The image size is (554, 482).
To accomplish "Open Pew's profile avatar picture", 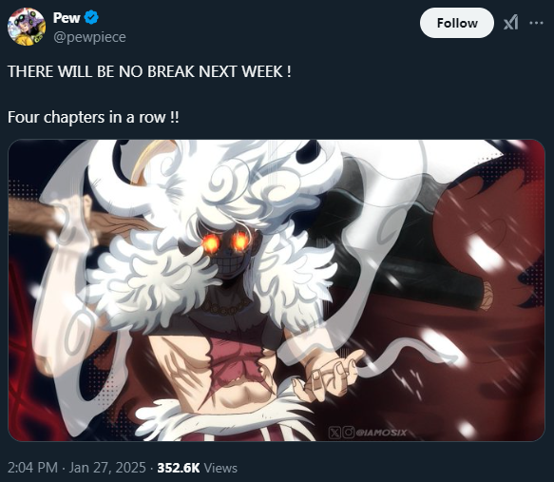I will tap(27, 27).
